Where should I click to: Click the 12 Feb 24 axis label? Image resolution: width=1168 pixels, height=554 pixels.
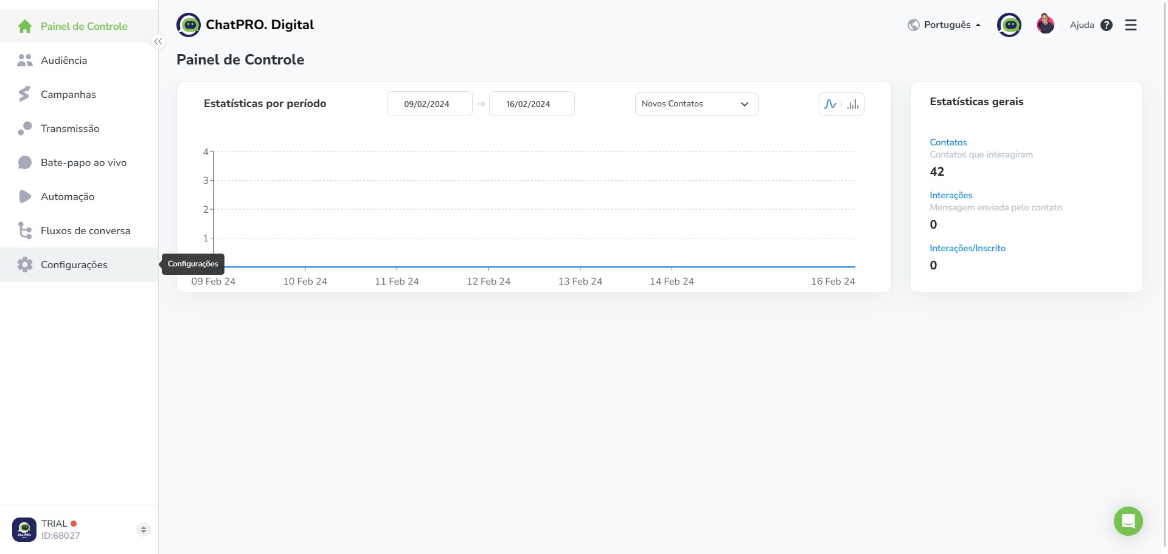(488, 282)
